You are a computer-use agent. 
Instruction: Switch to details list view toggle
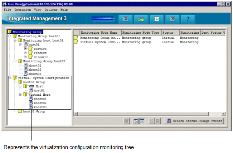tap(141, 121)
